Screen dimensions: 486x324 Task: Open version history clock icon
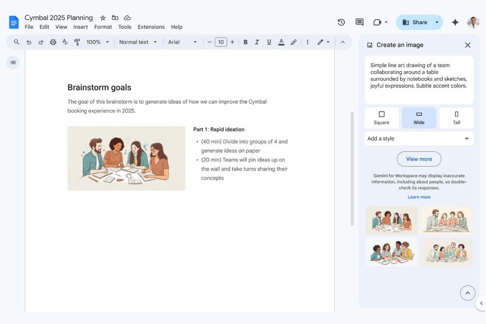[x=341, y=22]
